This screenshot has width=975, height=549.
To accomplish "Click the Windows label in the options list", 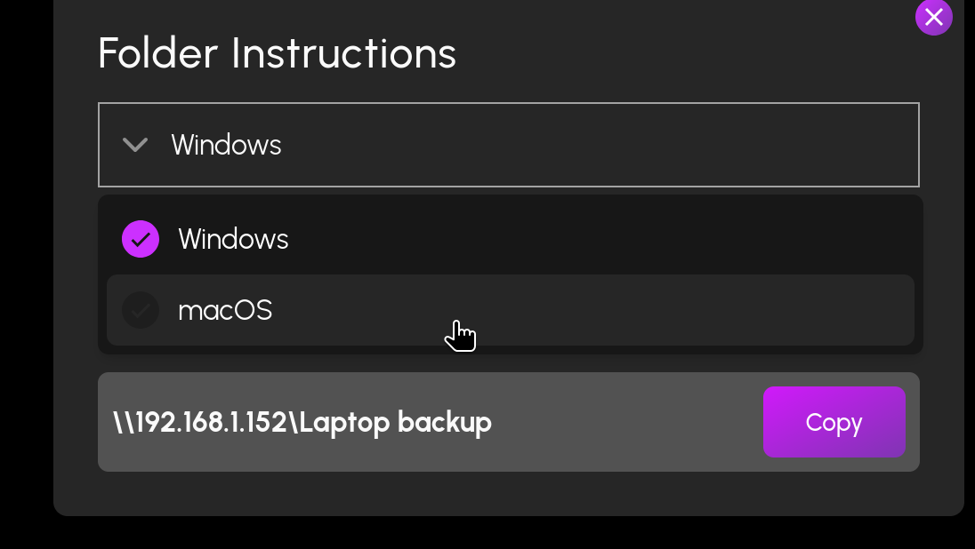I will [x=233, y=239].
